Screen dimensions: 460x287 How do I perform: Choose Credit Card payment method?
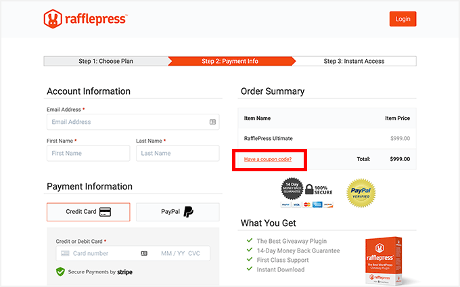click(x=88, y=212)
